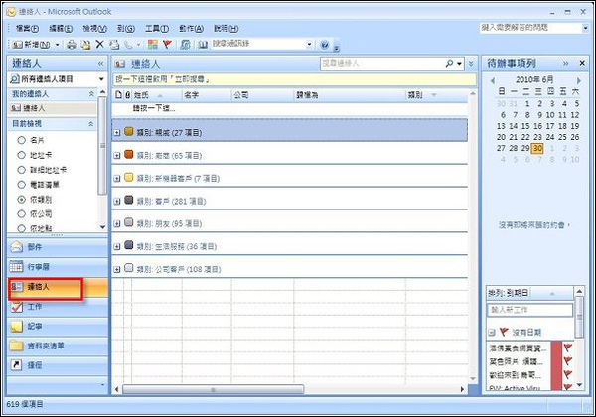Click the Print toolbar icon

click(72, 45)
